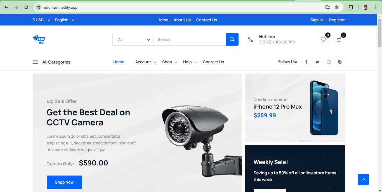Open the shopping cart icon
This screenshot has width=382, height=192.
pos(339,39)
